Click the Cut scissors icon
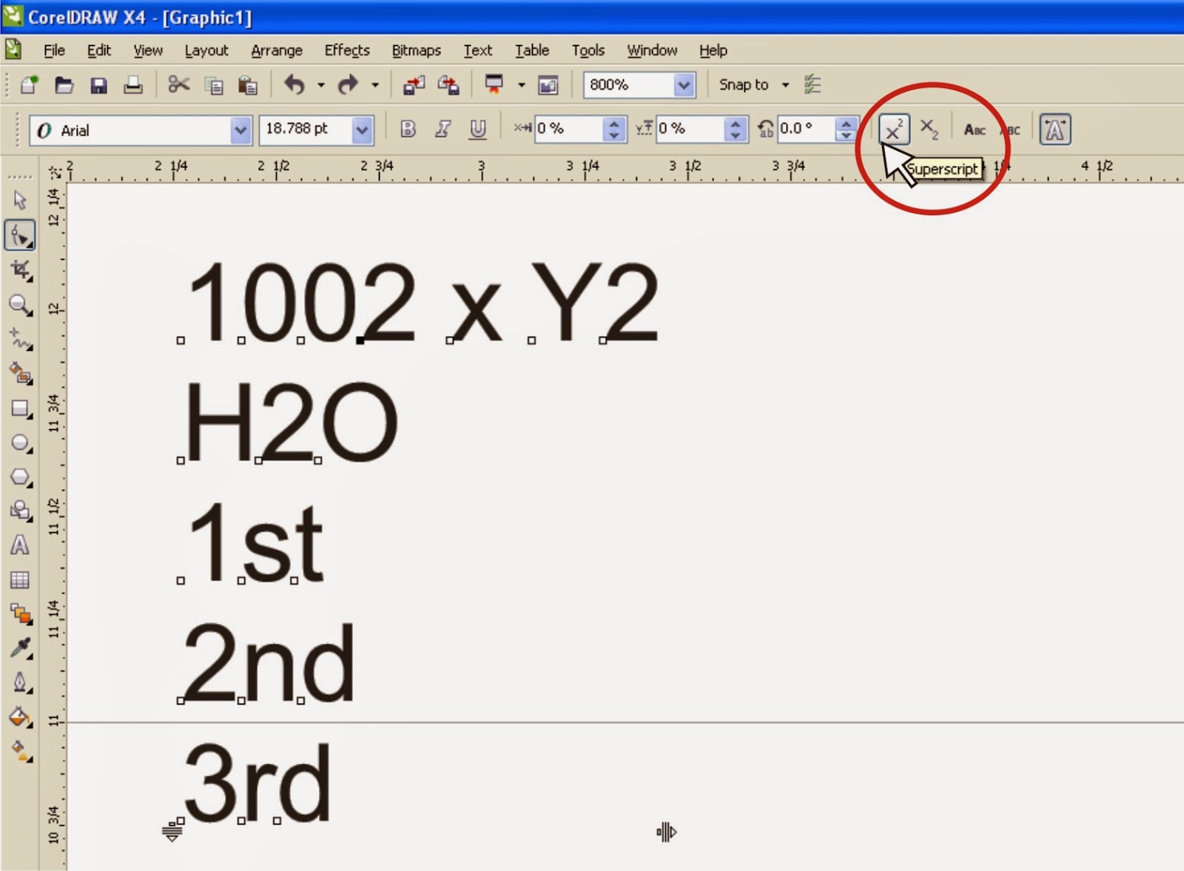This screenshot has width=1184, height=871. click(x=180, y=84)
